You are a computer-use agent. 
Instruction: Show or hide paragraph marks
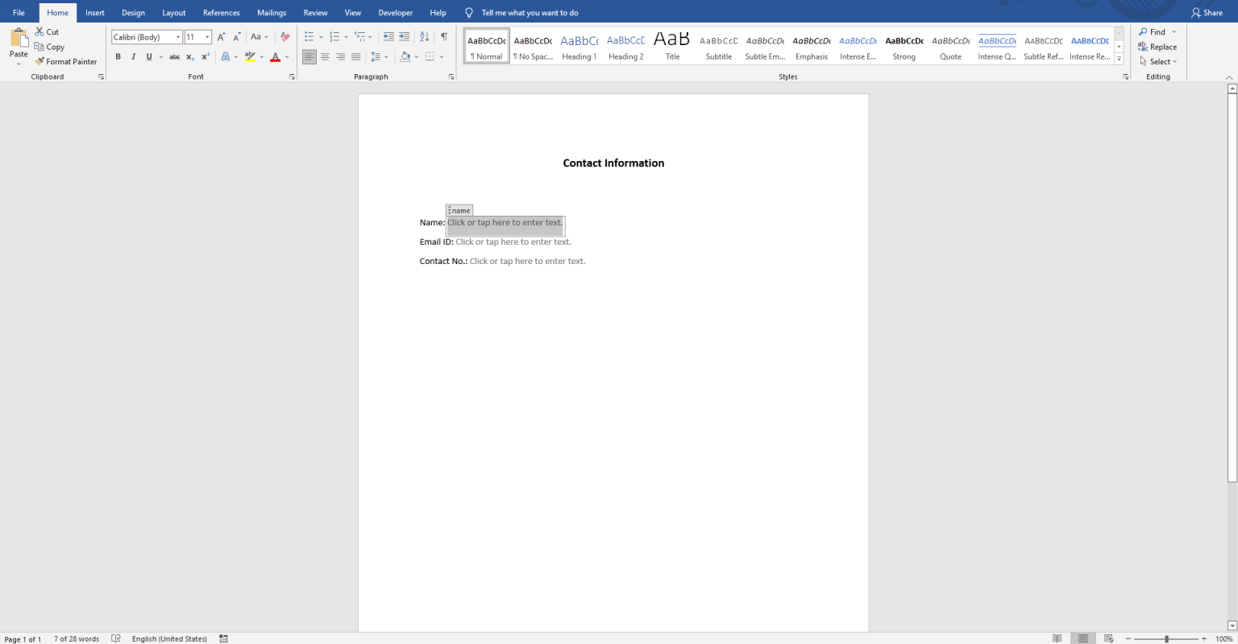(x=443, y=37)
